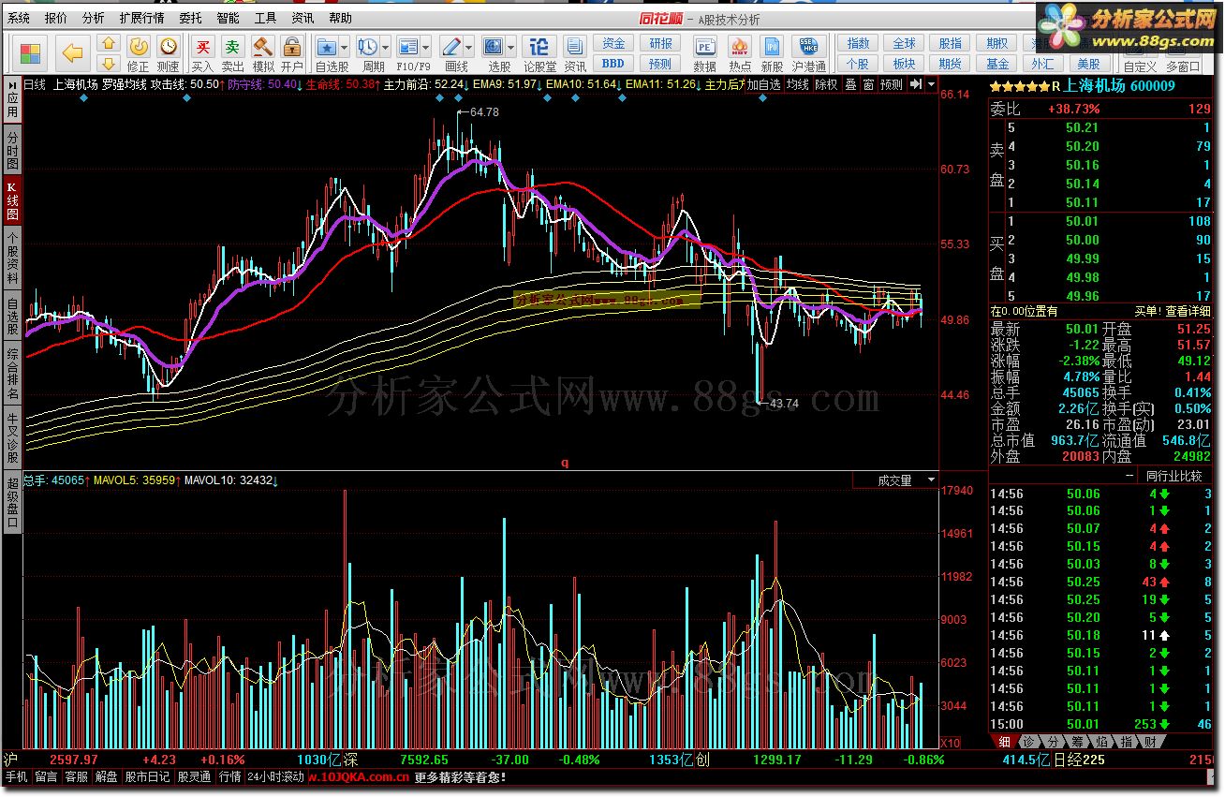Expand the 选股 dropdown arrow
Image resolution: width=1225 pixels, height=797 pixels.
pyautogui.click(x=511, y=46)
